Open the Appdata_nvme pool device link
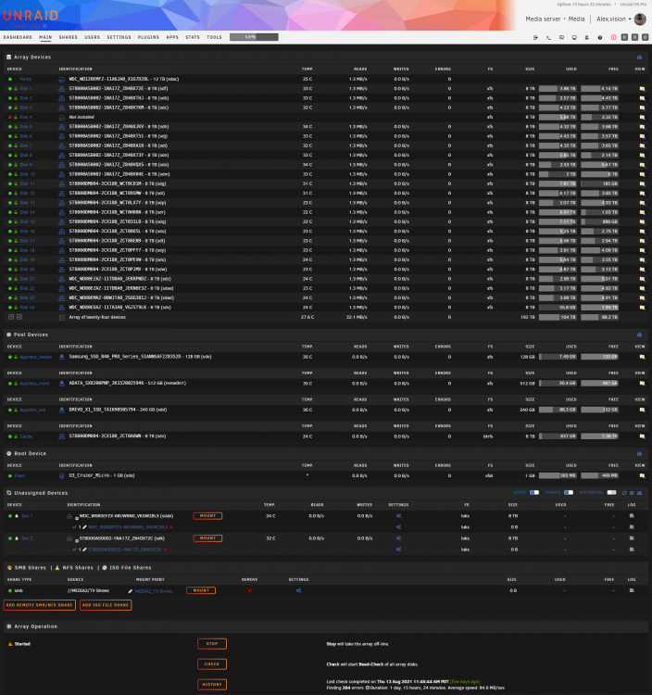 coord(34,384)
